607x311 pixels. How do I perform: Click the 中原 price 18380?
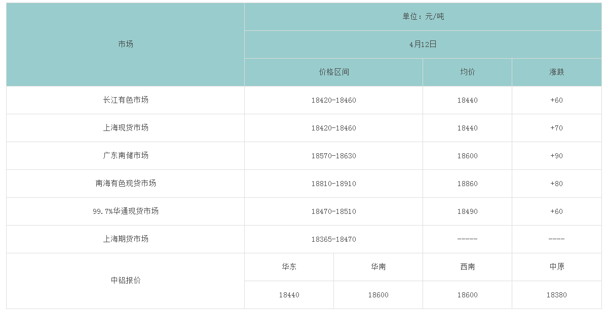click(556, 295)
